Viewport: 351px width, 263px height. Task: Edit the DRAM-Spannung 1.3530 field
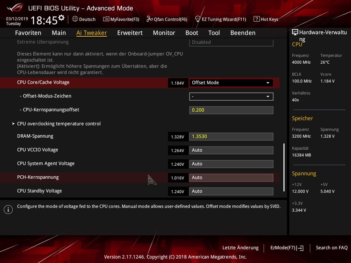[x=231, y=136]
